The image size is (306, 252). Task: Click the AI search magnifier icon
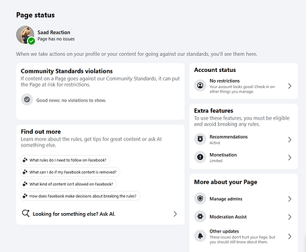point(26,213)
